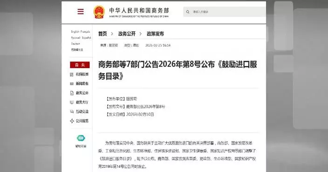Open the 公共服务 sidebar icon
The width and height of the screenshot is (328, 172).
72,121
